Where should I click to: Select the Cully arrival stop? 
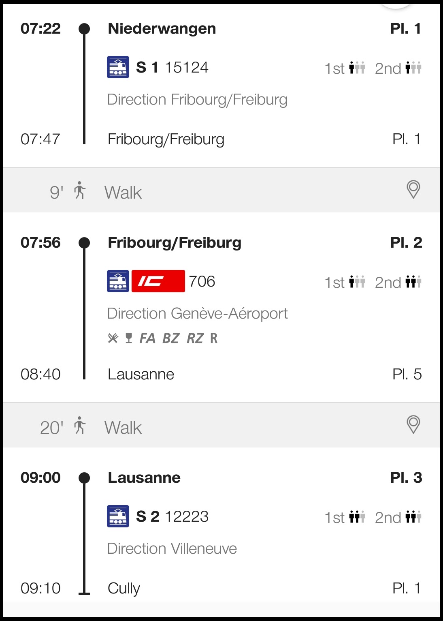(x=124, y=588)
